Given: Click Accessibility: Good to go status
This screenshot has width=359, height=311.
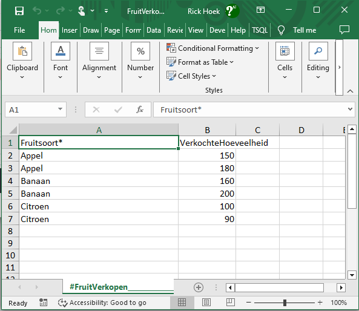Looking at the screenshot, I should click(102, 303).
